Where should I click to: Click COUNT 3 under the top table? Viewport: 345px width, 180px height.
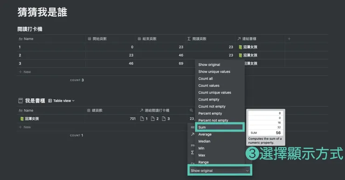(77, 80)
